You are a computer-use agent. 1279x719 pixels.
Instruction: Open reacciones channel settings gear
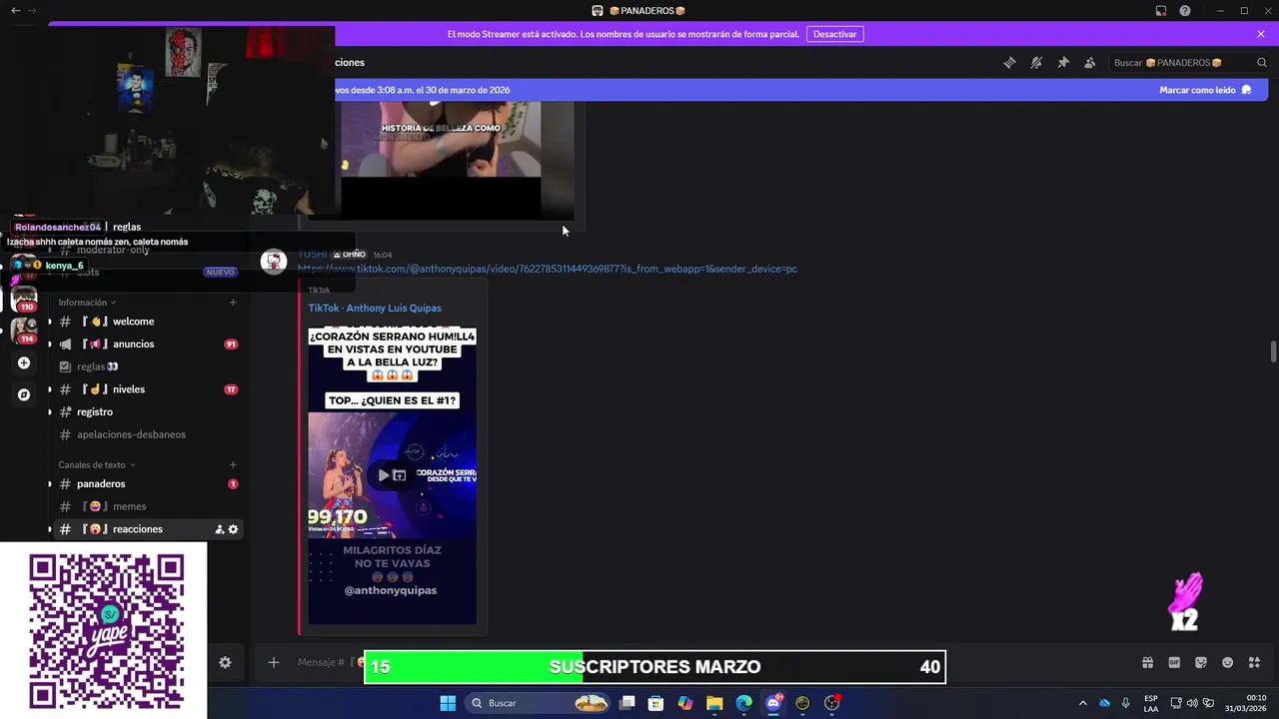point(234,529)
